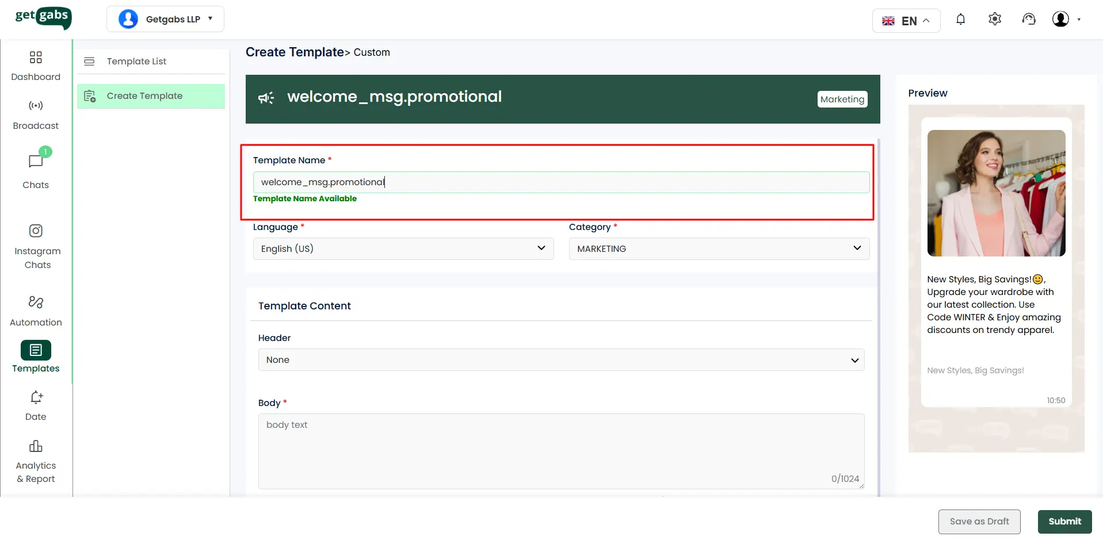Open the Dashboard grid icon
This screenshot has width=1103, height=544.
pyautogui.click(x=36, y=58)
